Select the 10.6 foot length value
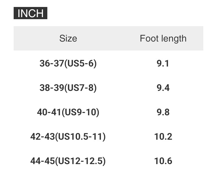The image size is (221, 176). pos(163,161)
